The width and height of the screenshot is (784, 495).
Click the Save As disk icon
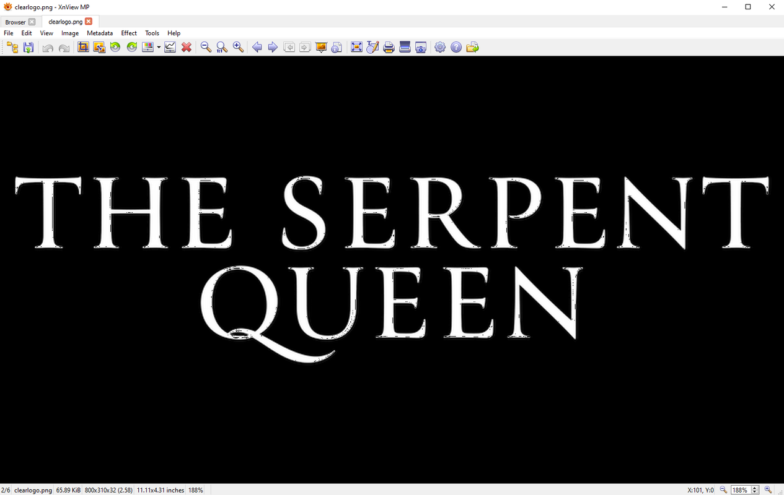pos(29,48)
